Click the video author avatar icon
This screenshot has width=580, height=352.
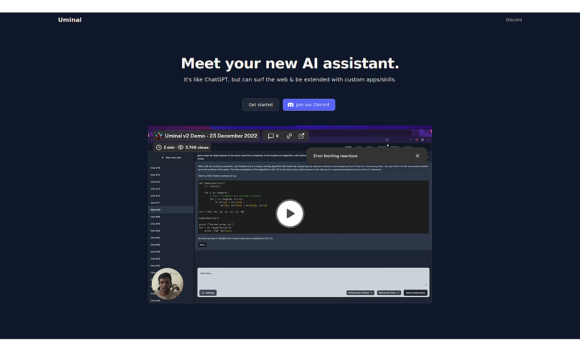[x=159, y=136]
